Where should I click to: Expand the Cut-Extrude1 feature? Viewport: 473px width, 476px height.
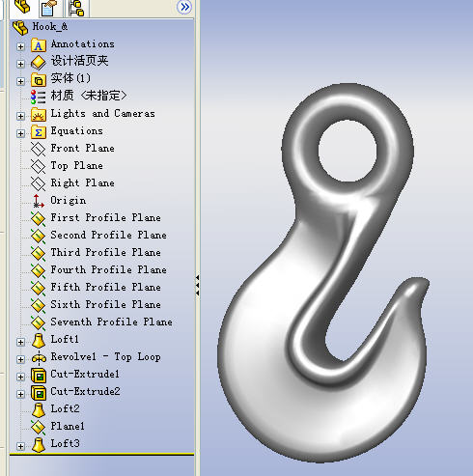pos(20,377)
